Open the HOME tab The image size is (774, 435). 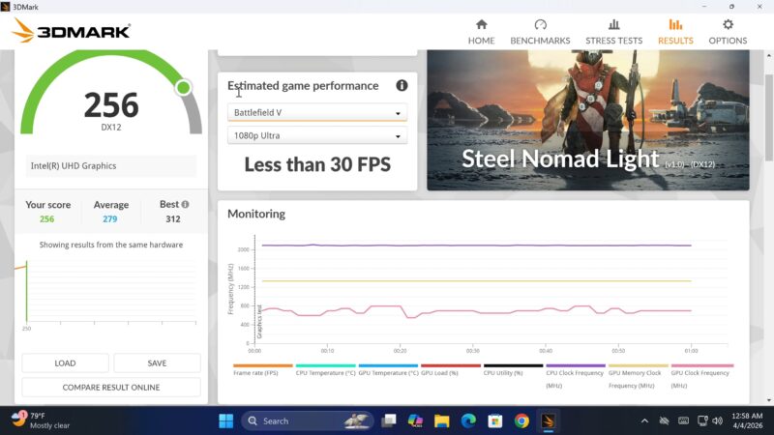coord(481,32)
